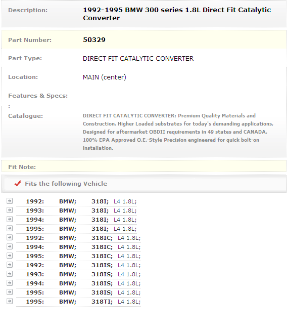Click arrow icon beside 1992 BMW 318I
288x336 pixels.
[10, 201]
